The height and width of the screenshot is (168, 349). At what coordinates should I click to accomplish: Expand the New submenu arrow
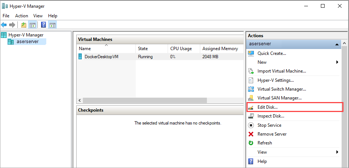point(337,62)
